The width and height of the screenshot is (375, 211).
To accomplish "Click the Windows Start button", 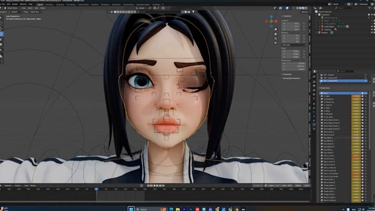I will [x=131, y=209].
